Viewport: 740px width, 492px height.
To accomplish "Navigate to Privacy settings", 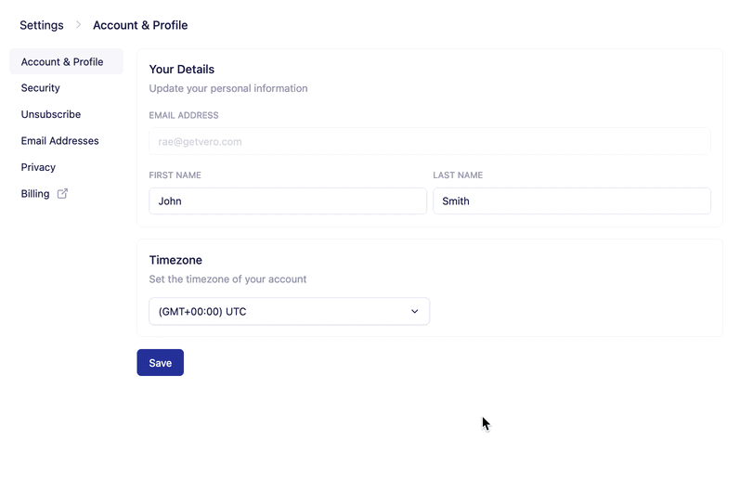I will click(38, 167).
